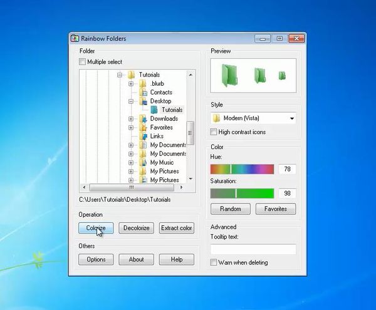This screenshot has width=376, height=310.
Task: Click the Favorites star folder icon
Action: point(143,128)
